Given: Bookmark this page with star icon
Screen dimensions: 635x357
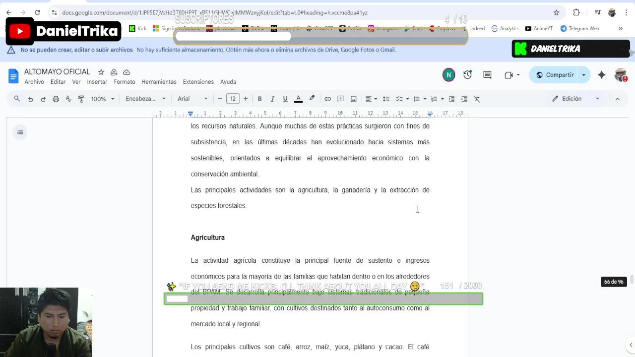Looking at the screenshot, I should (556, 12).
